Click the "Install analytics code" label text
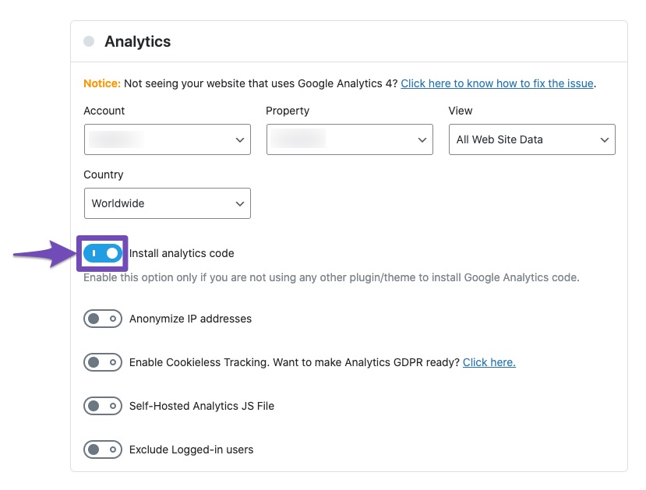 182,253
